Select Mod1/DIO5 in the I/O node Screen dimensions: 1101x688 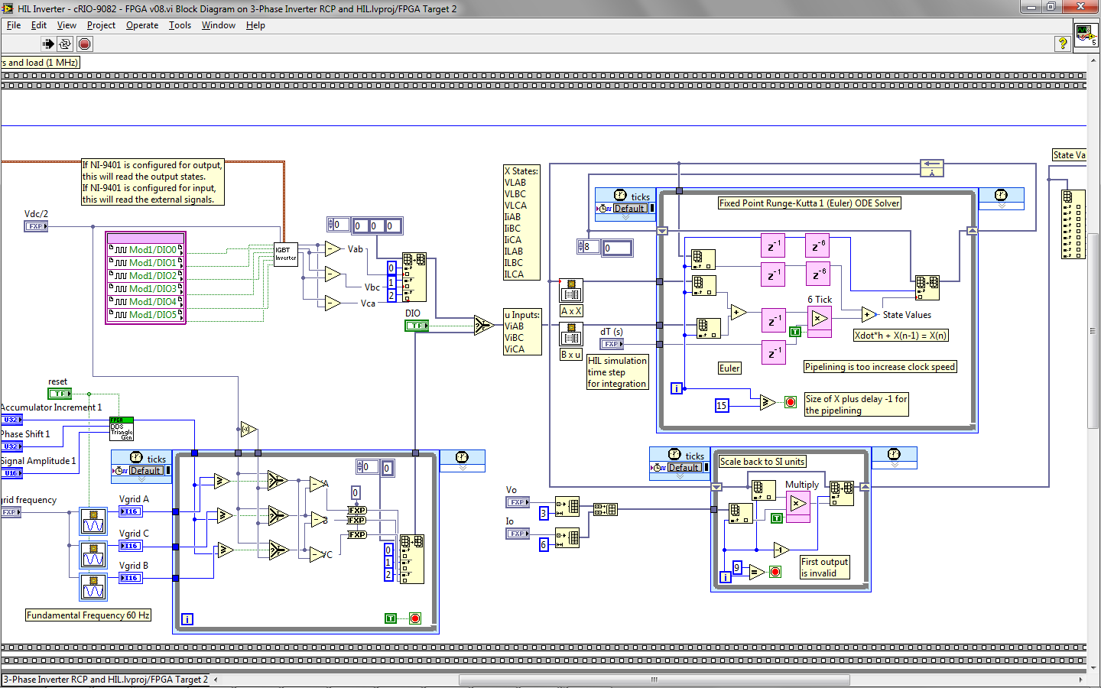[146, 315]
